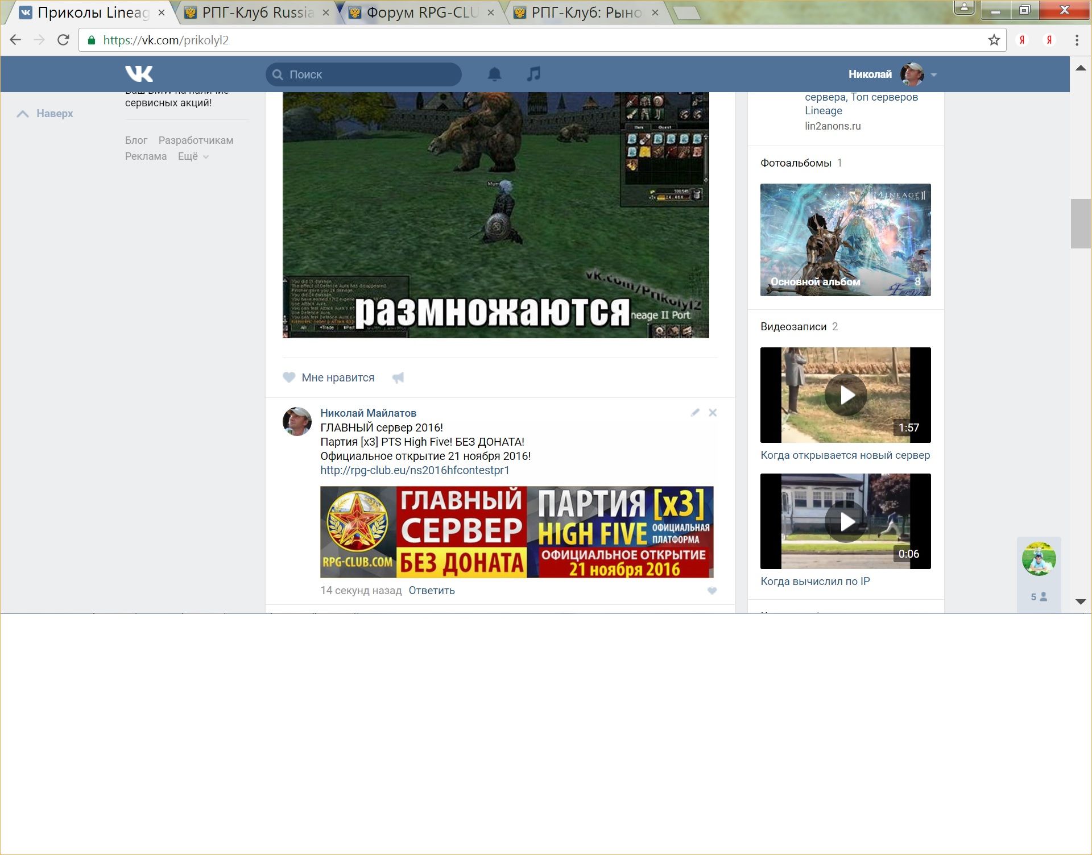The width and height of the screenshot is (1092, 855).
Task: Click Ответить under the comment
Action: pyautogui.click(x=432, y=591)
